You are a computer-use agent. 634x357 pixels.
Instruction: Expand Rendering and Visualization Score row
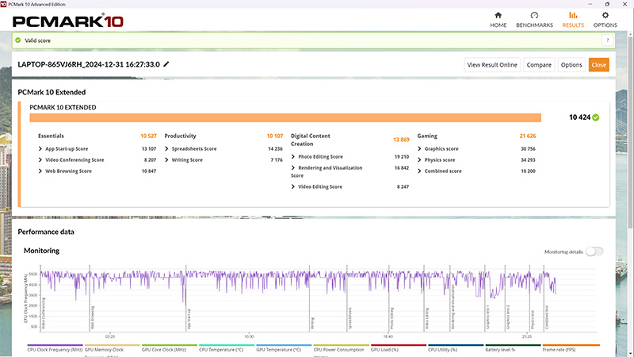293,167
